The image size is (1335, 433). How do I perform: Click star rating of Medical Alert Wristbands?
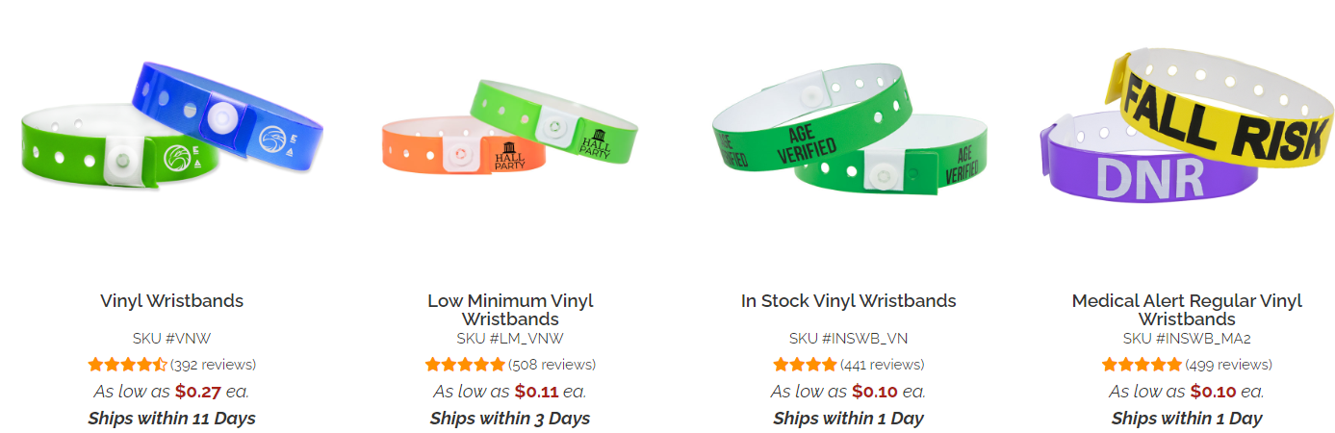coord(1142,365)
